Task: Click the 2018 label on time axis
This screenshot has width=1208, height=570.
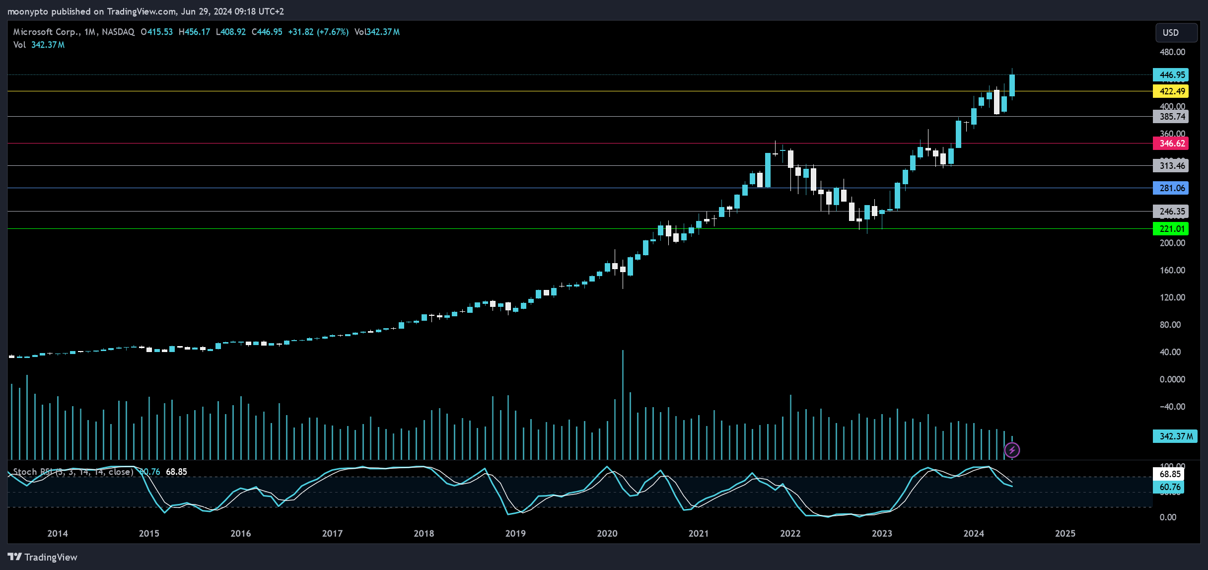Action: click(x=424, y=533)
